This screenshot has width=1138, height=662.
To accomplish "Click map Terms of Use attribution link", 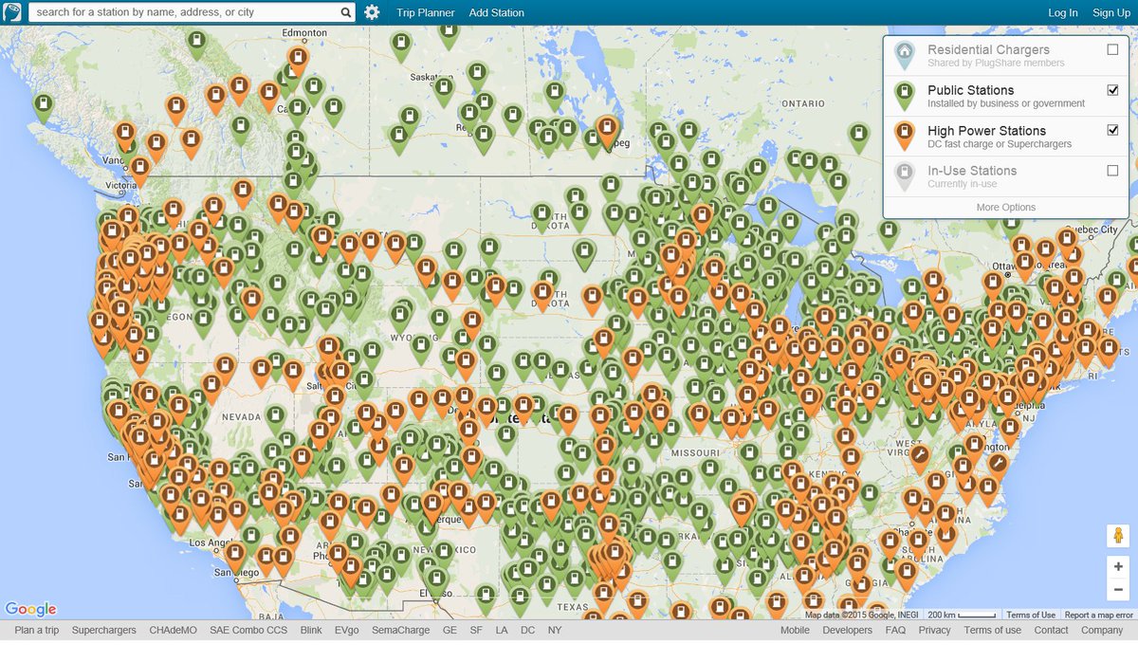I will click(x=1031, y=616).
